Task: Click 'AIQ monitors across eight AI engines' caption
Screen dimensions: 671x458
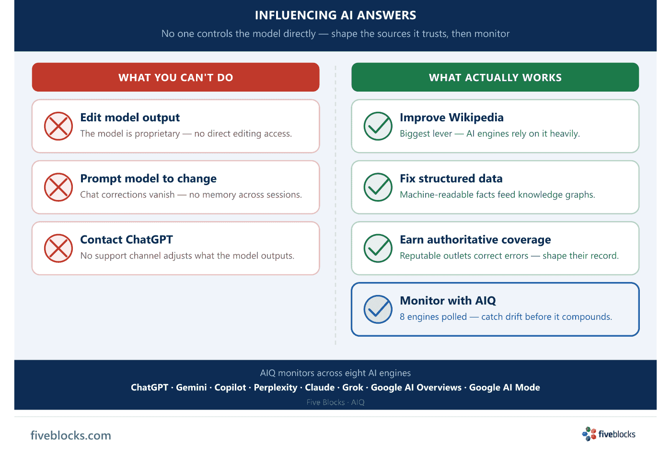Action: (335, 373)
